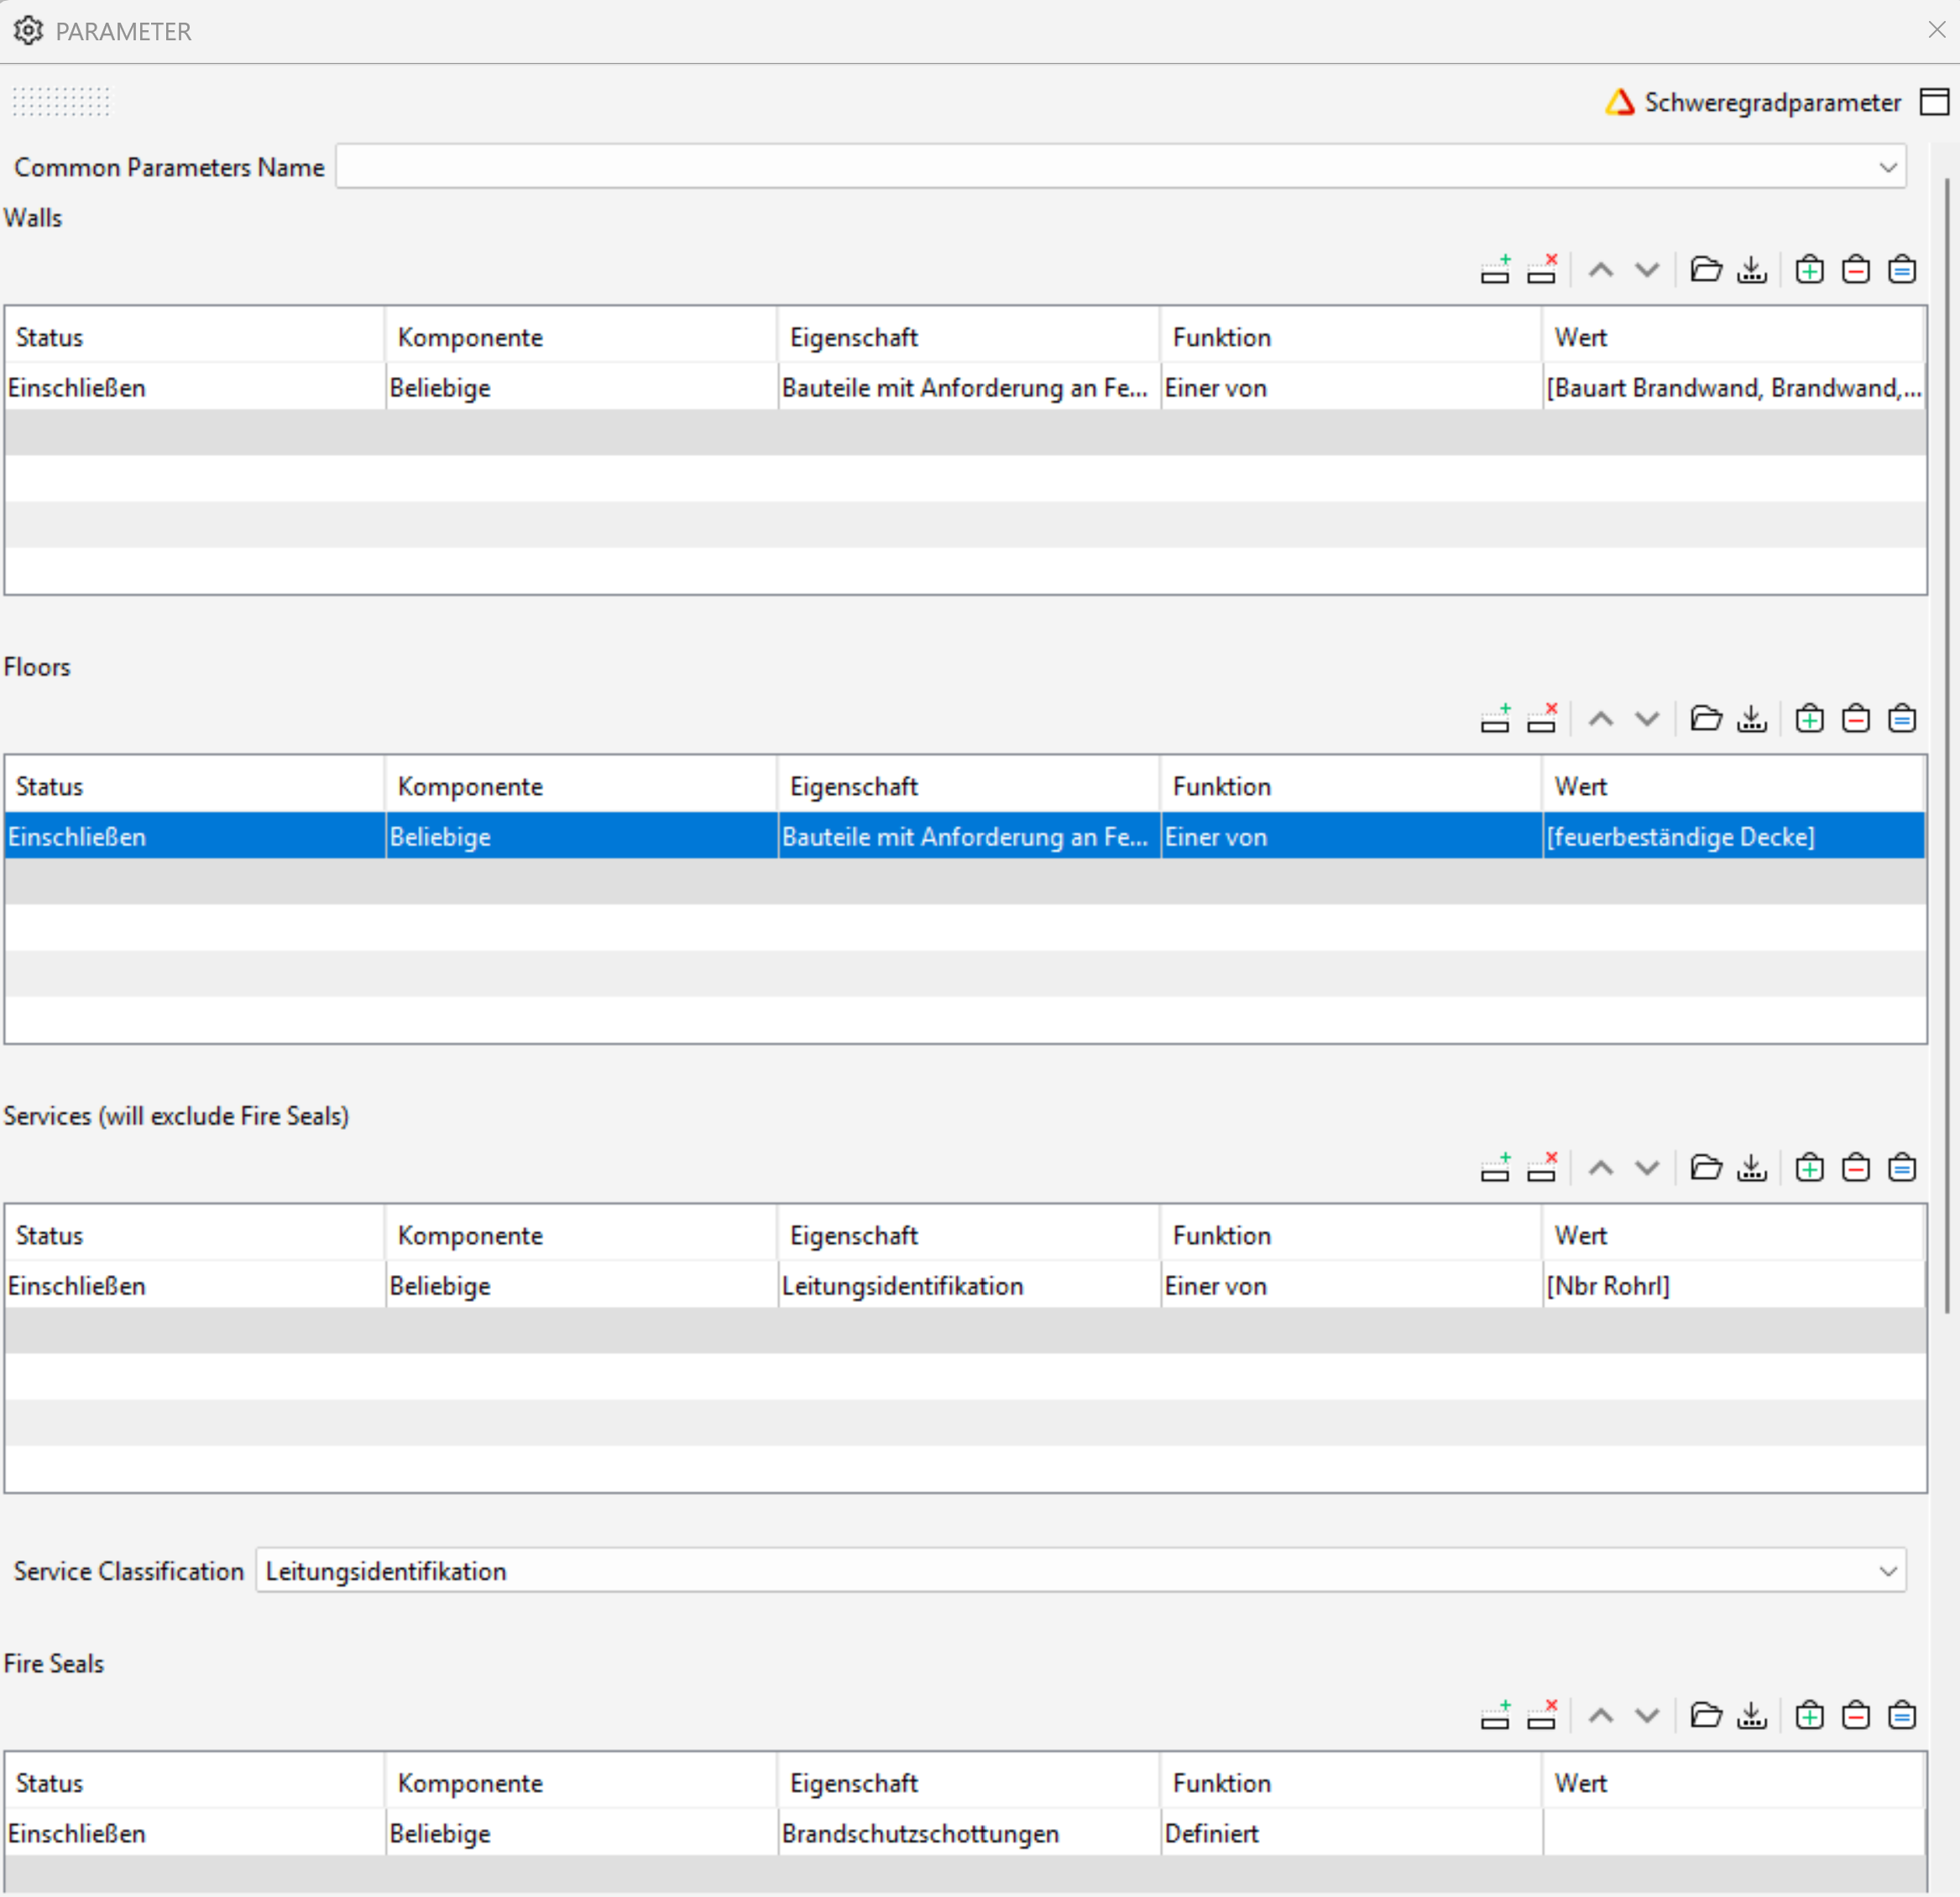1960x1897 pixels.
Task: Click Floors row Einschließen status cell
Action: 195,837
